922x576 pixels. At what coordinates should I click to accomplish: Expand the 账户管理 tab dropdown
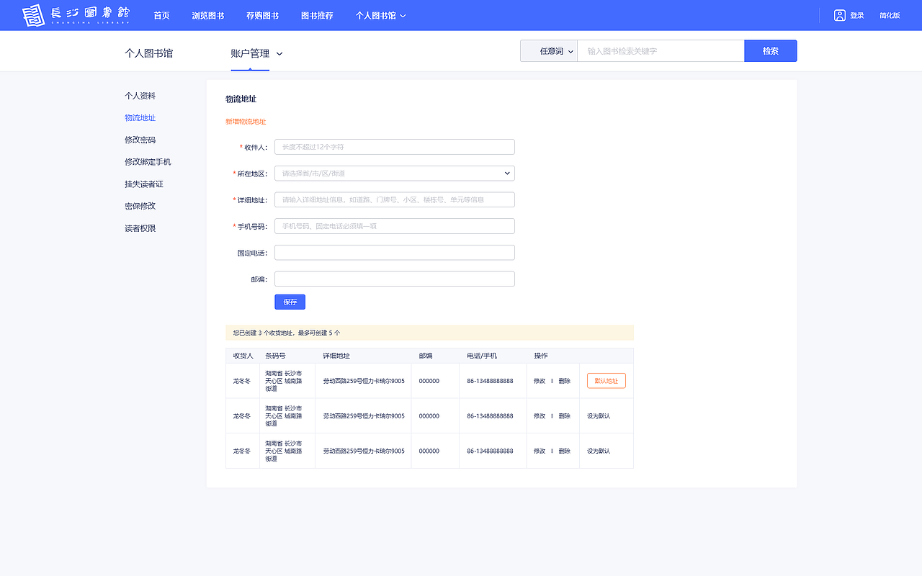pos(256,53)
